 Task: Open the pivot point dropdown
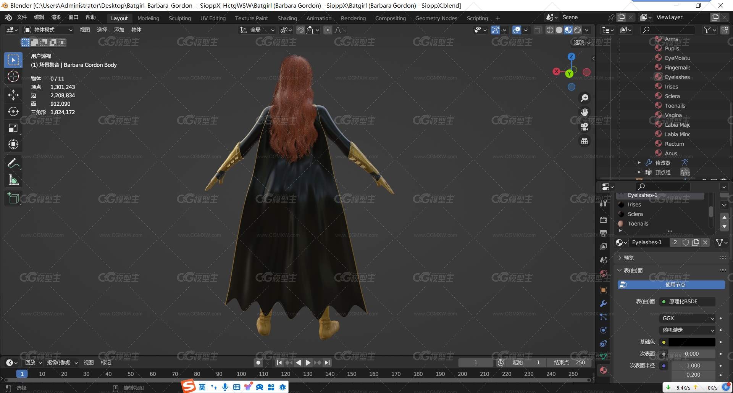pos(286,30)
